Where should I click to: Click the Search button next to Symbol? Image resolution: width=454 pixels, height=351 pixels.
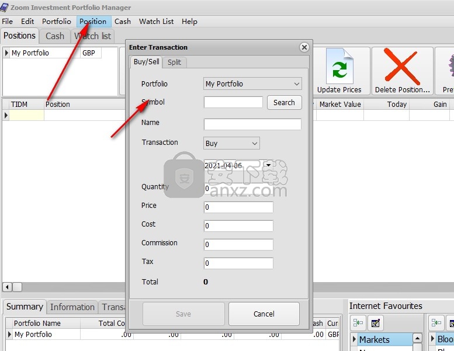click(x=284, y=102)
